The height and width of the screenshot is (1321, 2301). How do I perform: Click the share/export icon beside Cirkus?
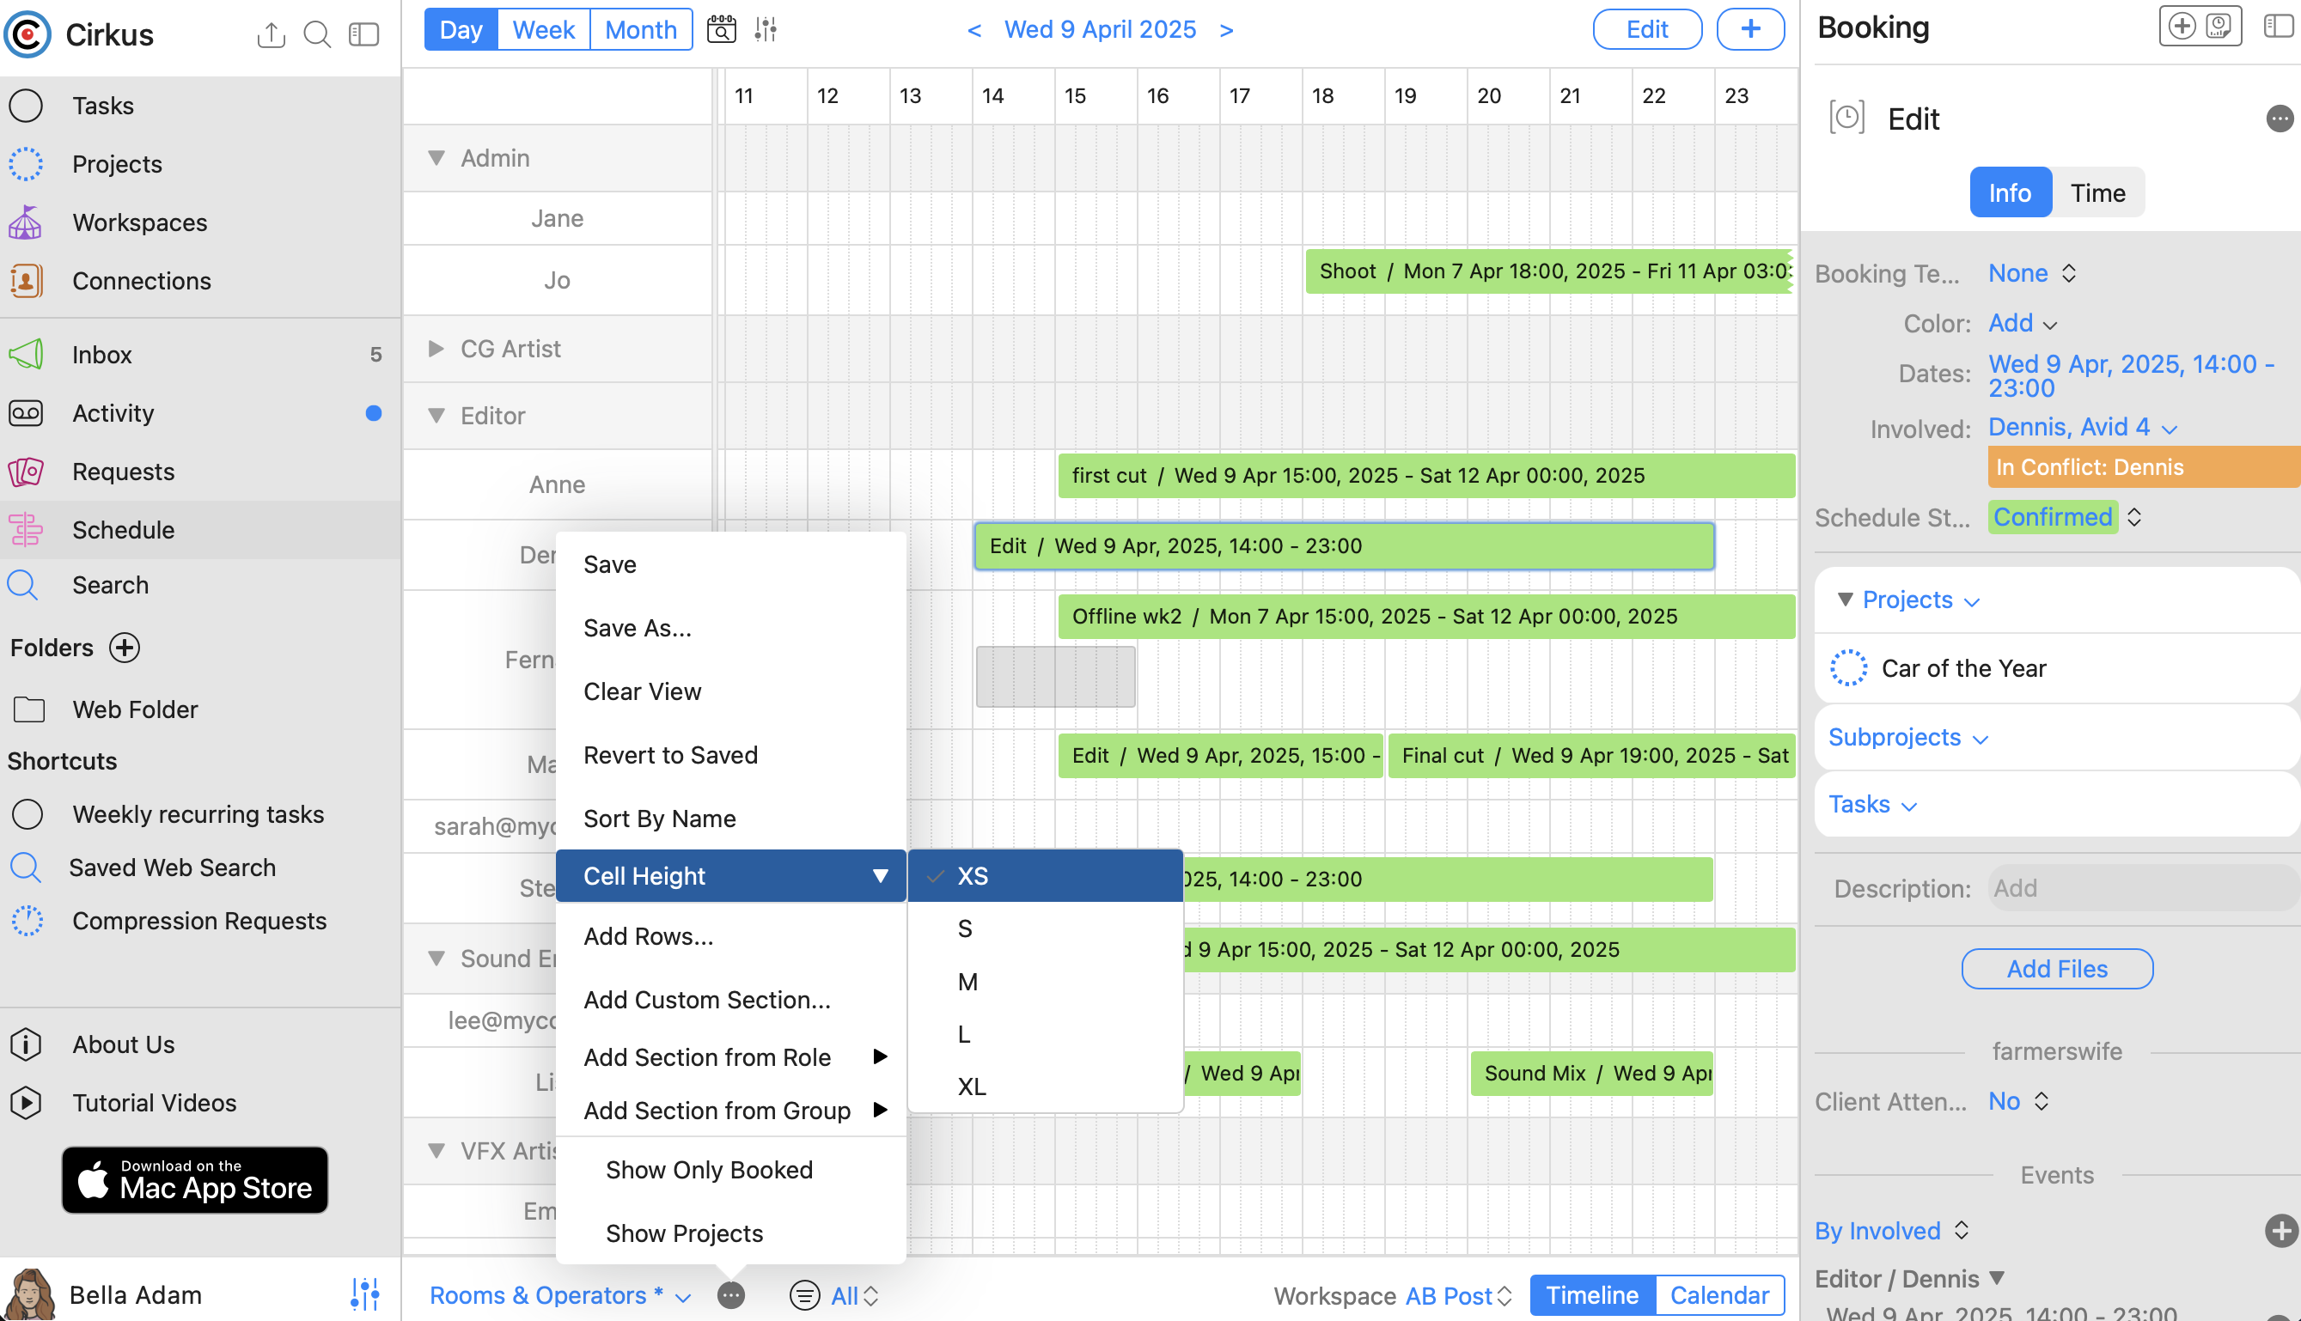271,34
